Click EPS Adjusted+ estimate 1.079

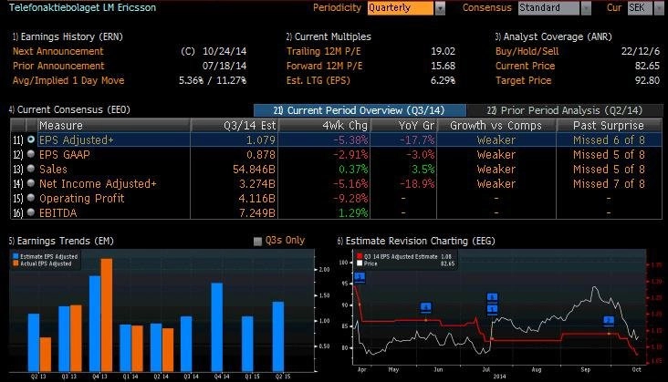(261, 140)
